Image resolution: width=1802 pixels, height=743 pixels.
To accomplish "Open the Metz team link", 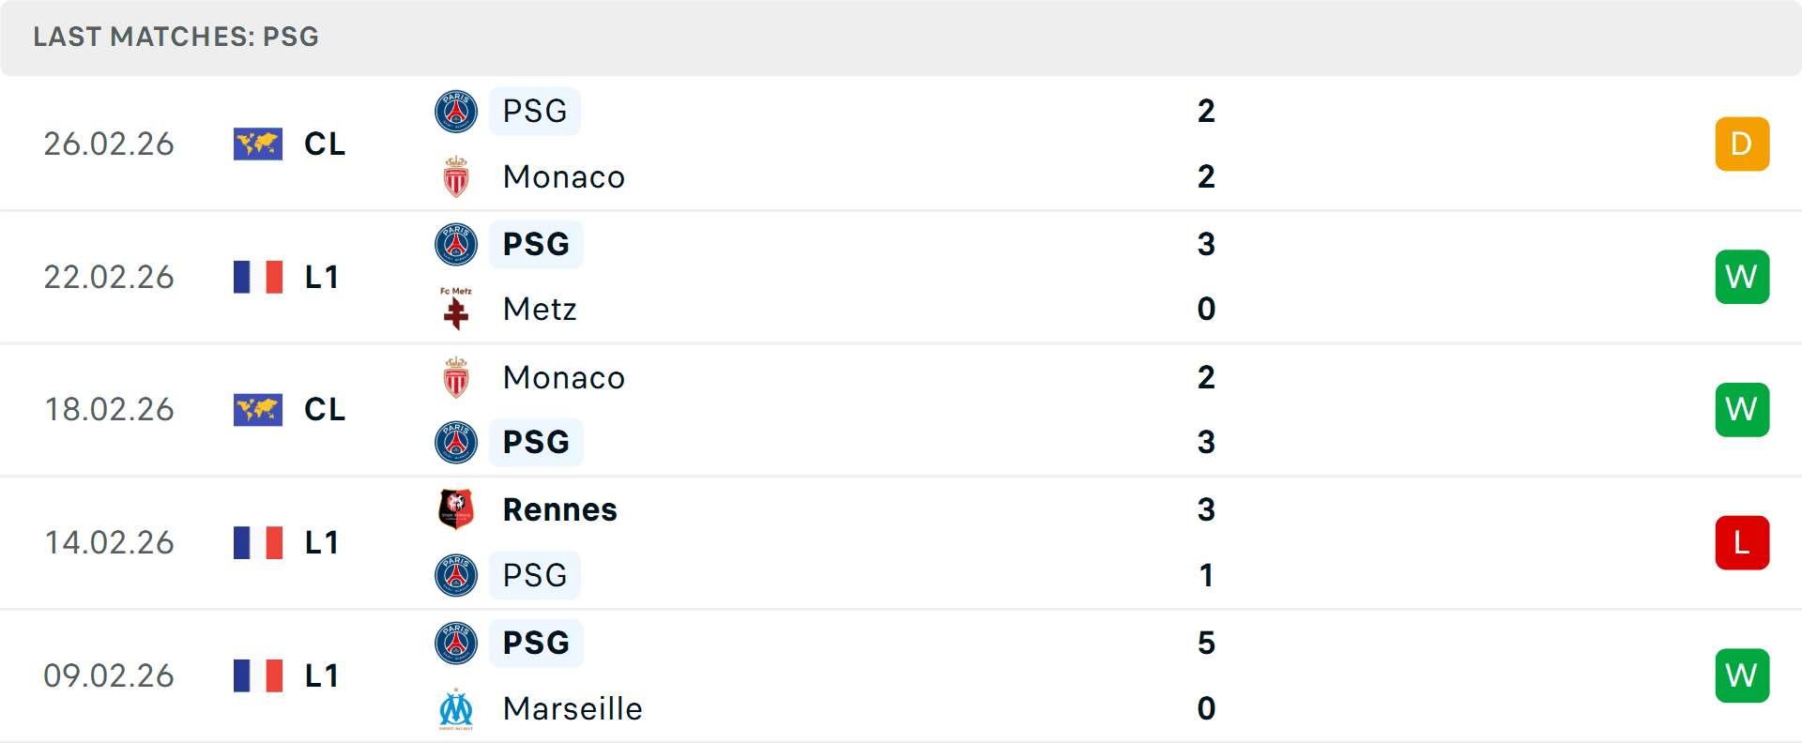I will tap(540, 309).
